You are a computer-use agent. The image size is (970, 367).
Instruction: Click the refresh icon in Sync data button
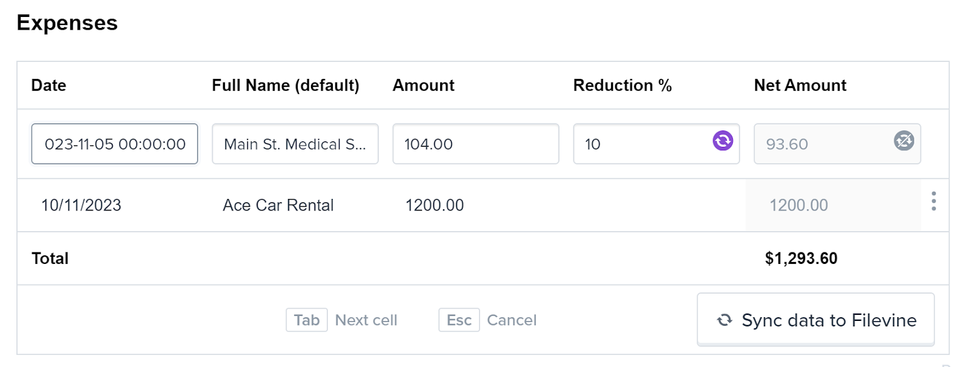click(x=724, y=320)
